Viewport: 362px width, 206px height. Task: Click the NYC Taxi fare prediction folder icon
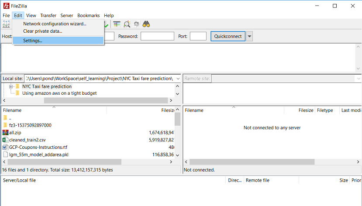(17, 86)
